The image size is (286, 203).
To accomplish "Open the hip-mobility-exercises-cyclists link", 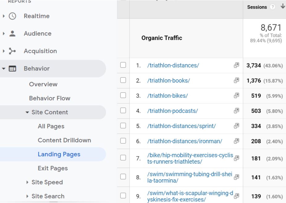I will coord(190,158).
